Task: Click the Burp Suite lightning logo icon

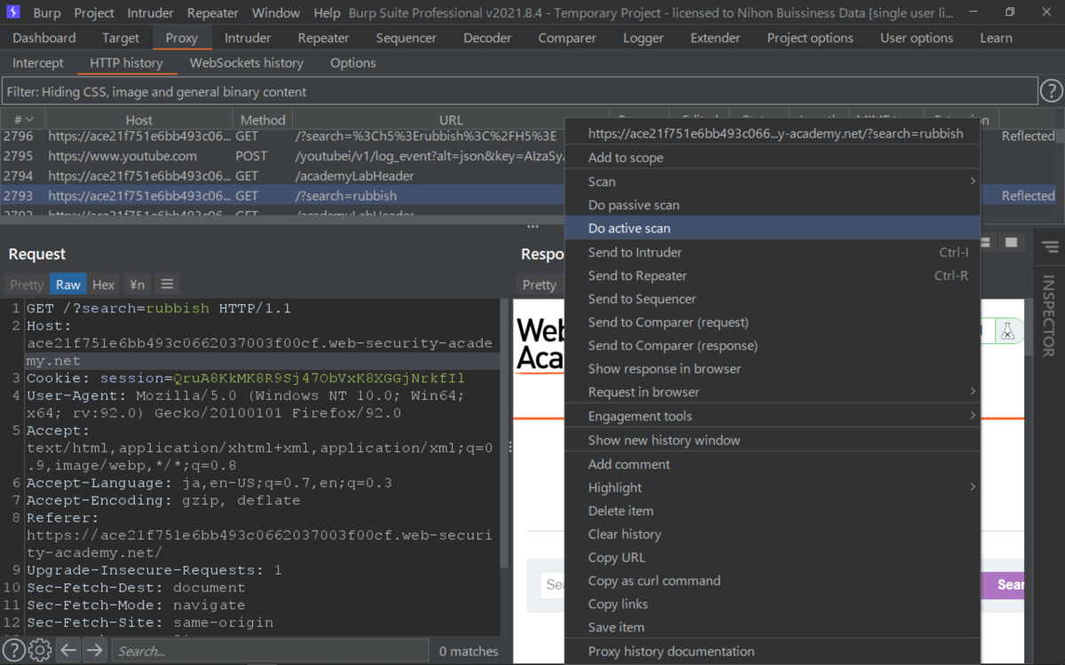Action: pos(14,13)
